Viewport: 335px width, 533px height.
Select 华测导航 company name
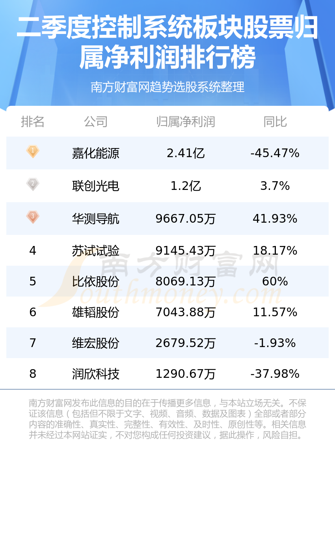tap(96, 219)
